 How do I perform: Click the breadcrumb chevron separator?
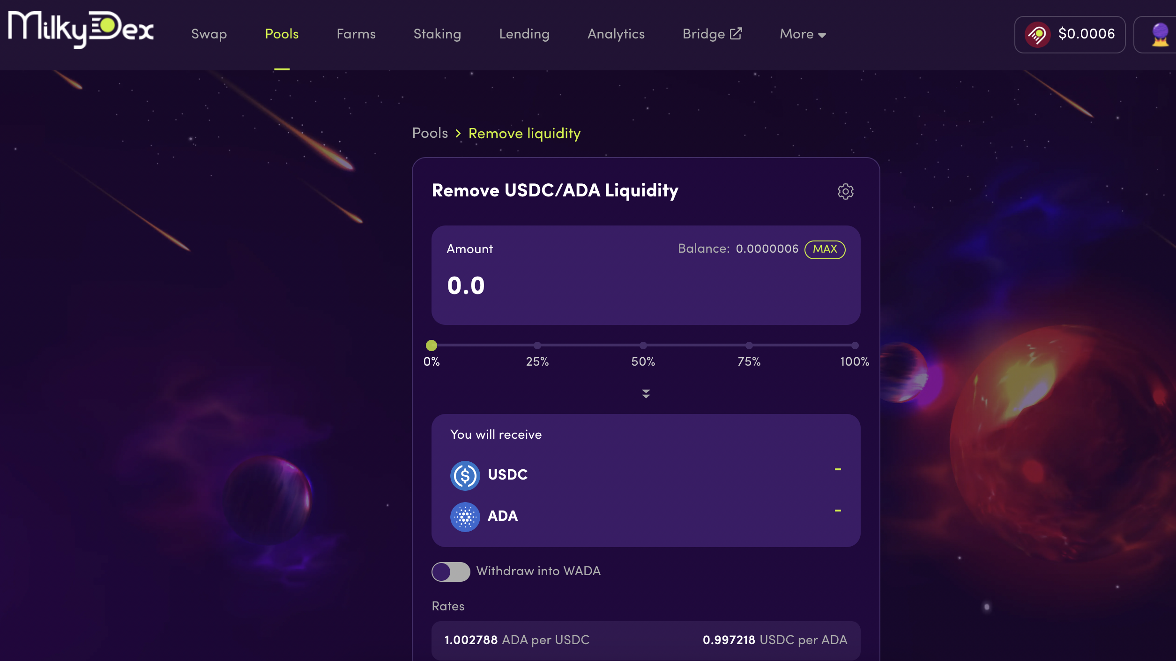[x=458, y=134]
